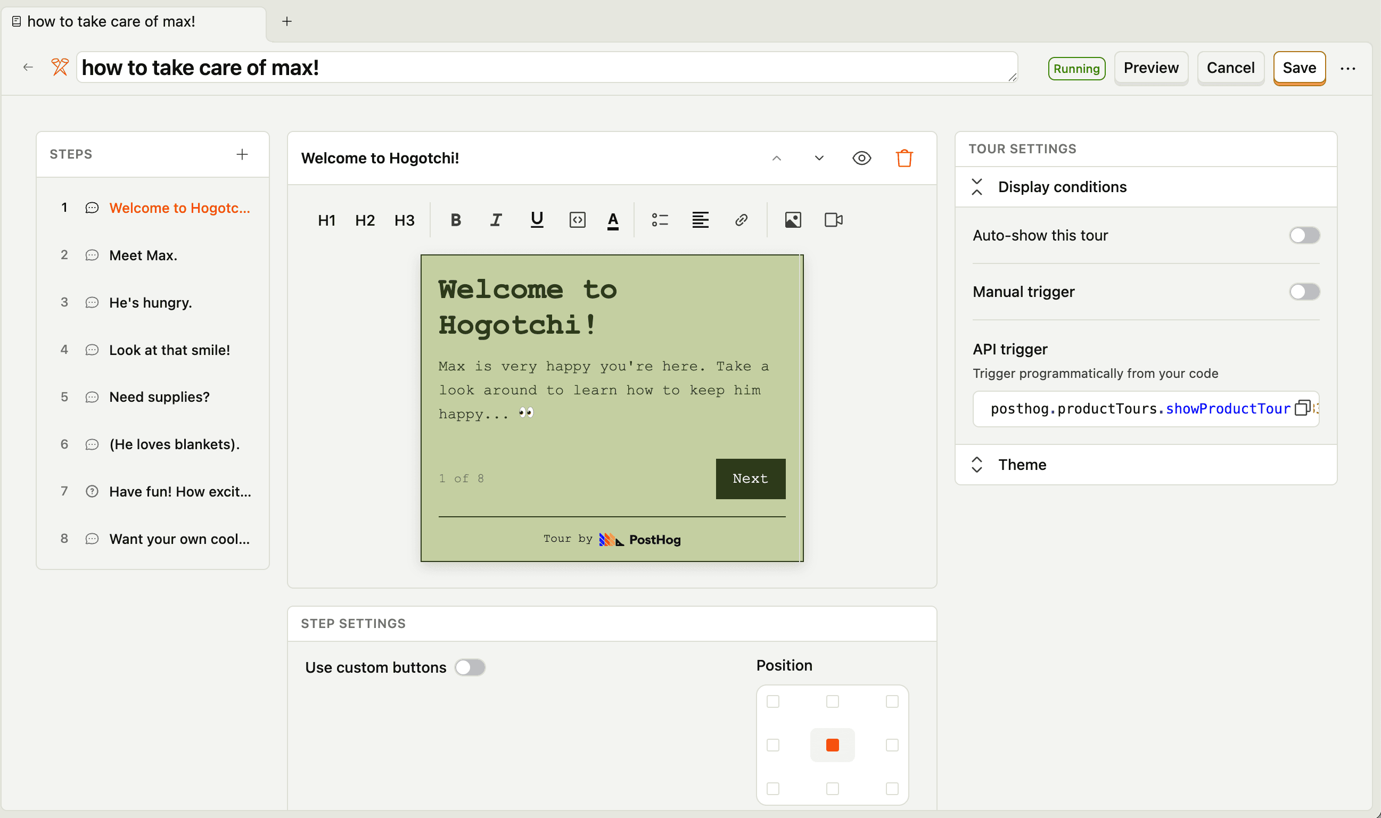Enable Auto-show this tour
The width and height of the screenshot is (1381, 818).
point(1304,235)
